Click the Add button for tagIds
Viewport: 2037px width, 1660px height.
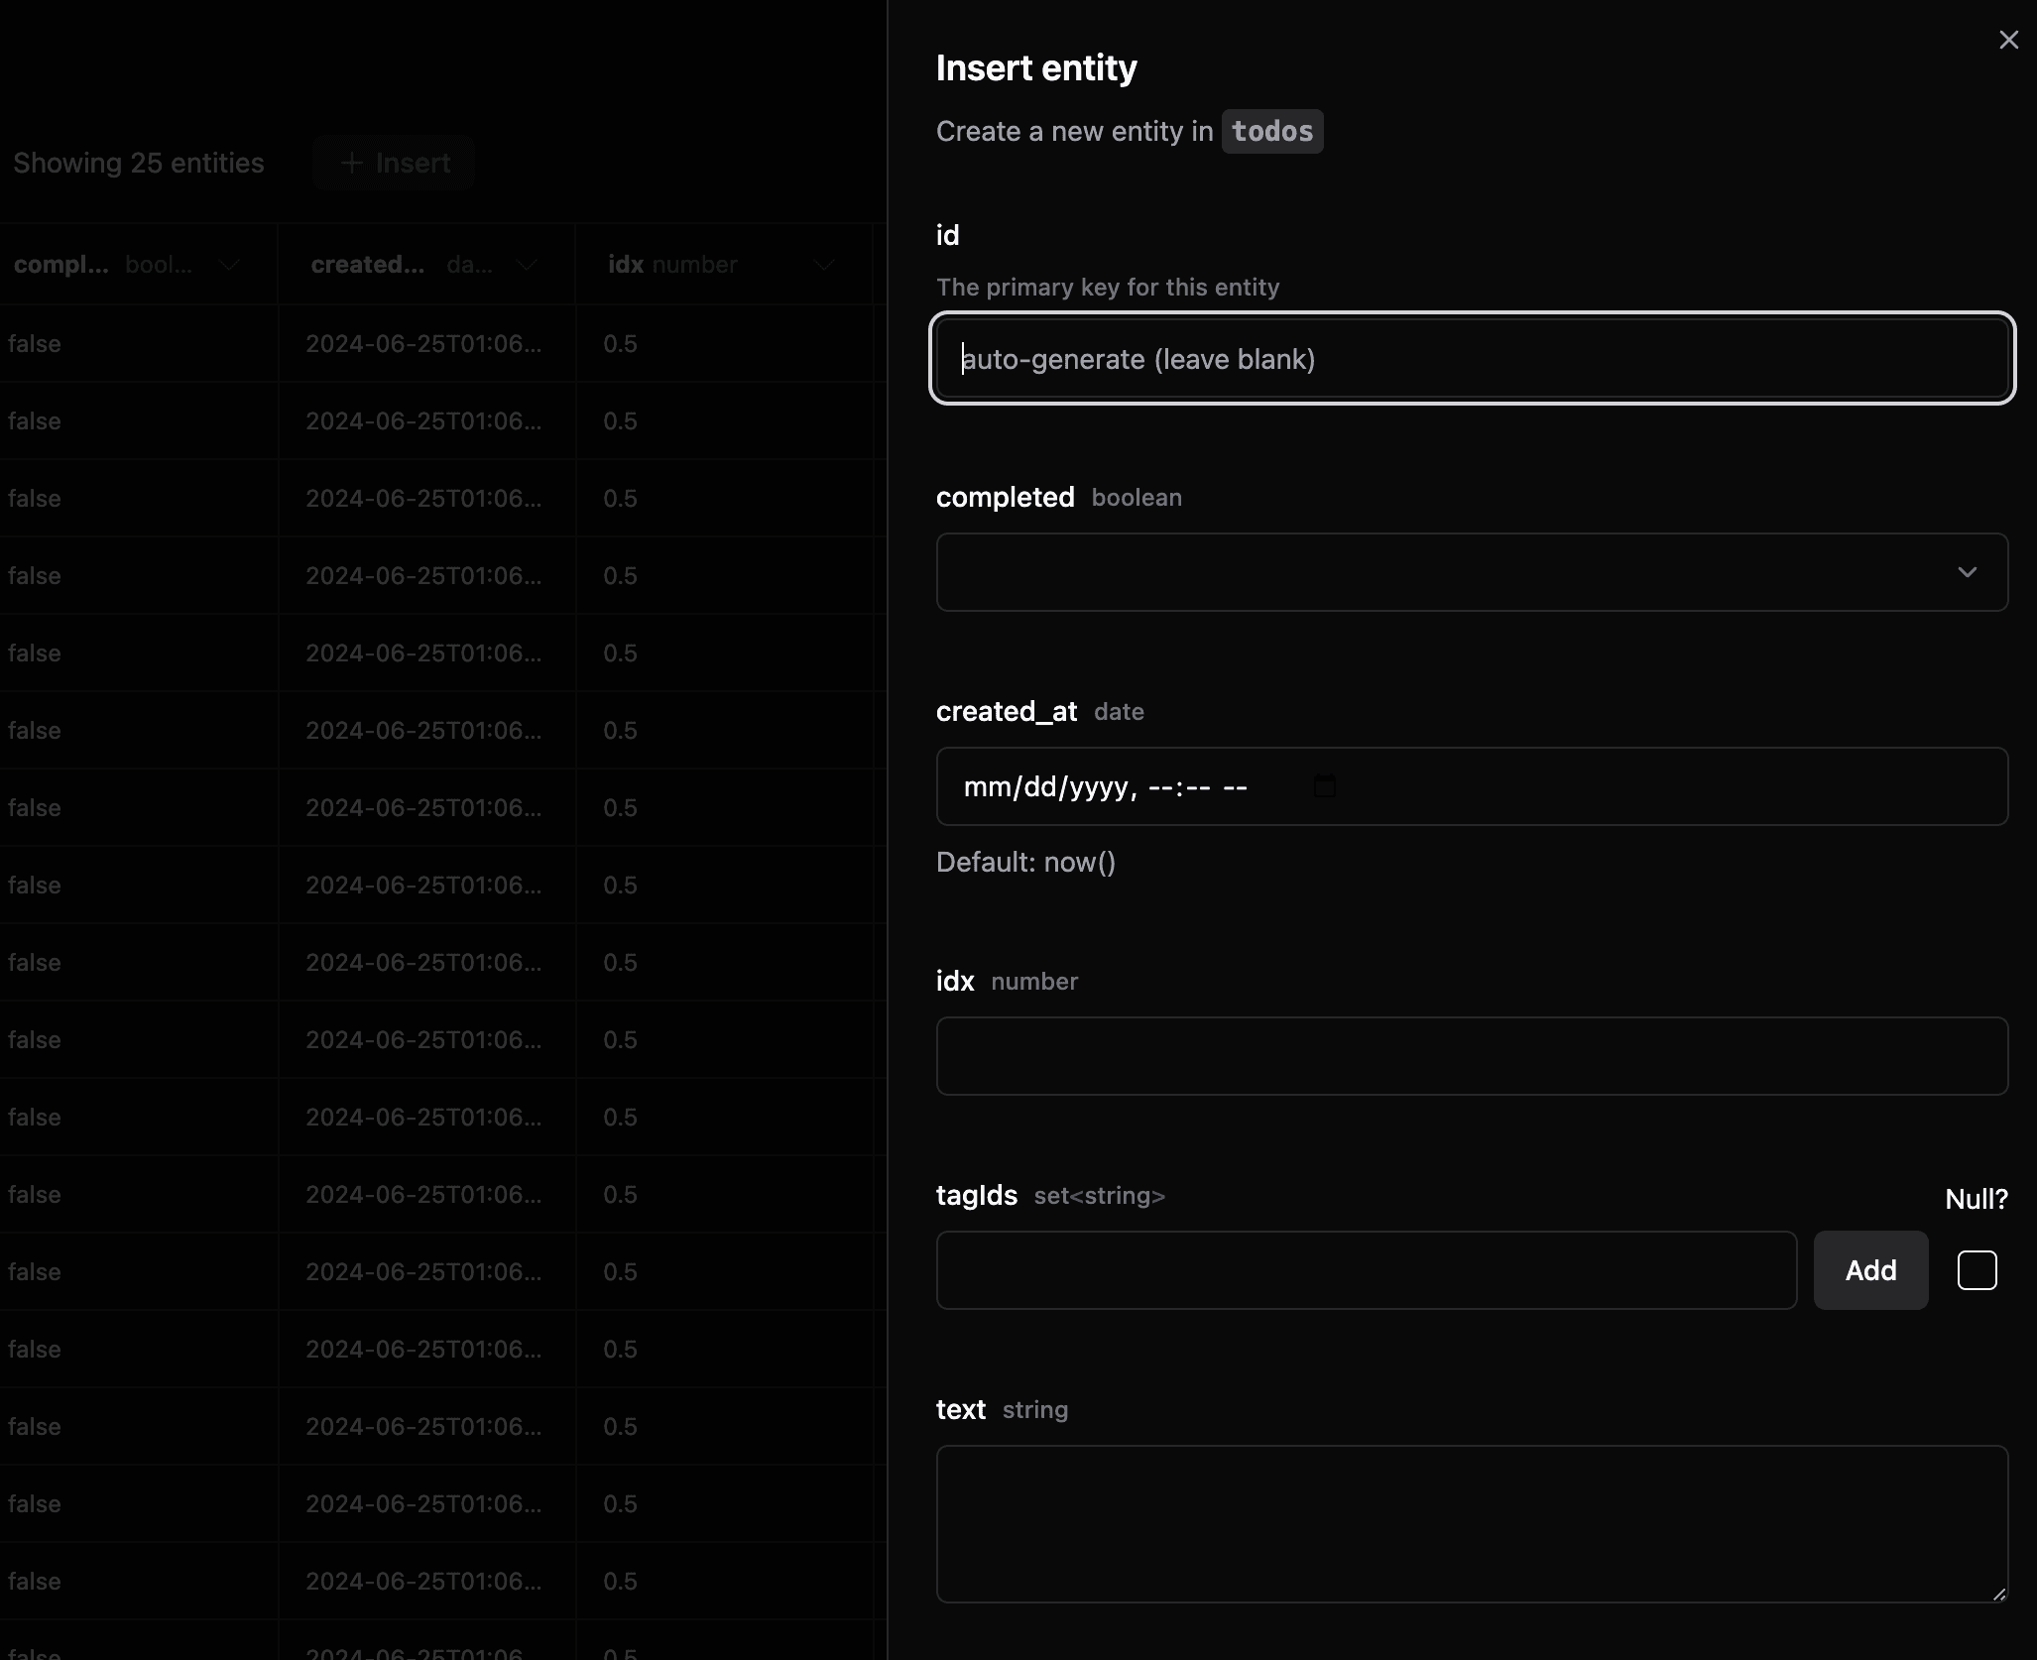pyautogui.click(x=1870, y=1270)
